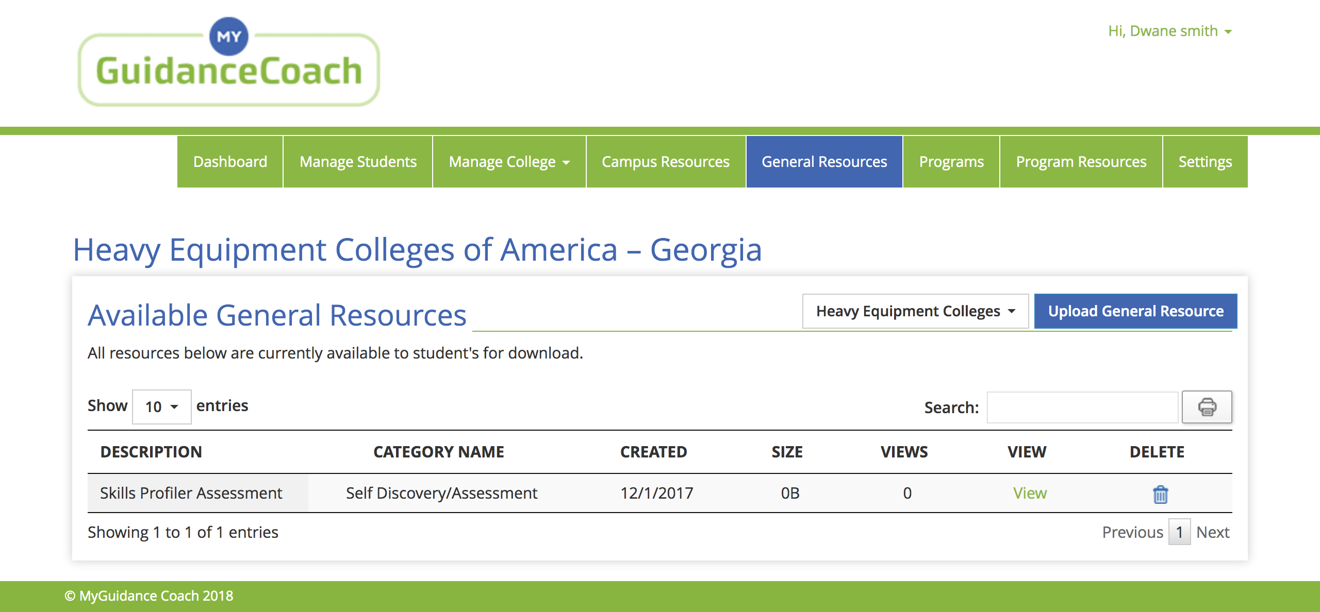Click the print icon button beside Search
1320x612 pixels.
[1207, 407]
